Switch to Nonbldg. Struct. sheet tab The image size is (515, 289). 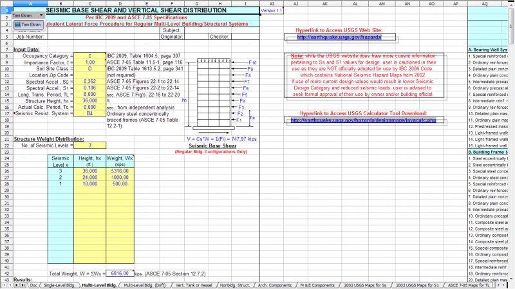point(234,285)
